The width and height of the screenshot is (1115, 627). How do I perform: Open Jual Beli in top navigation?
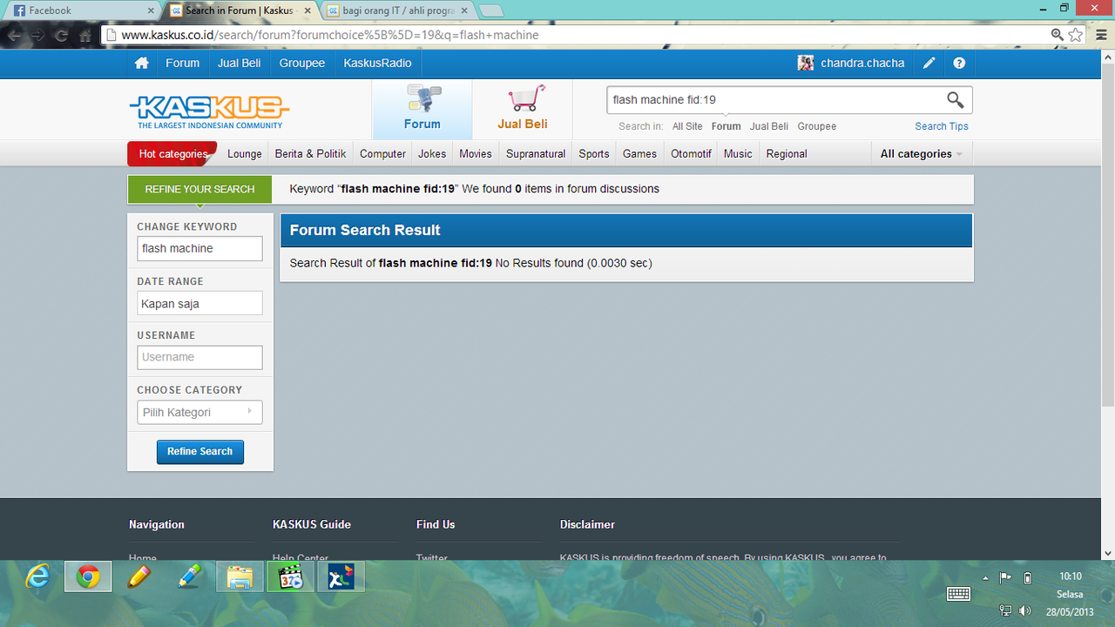(x=240, y=64)
